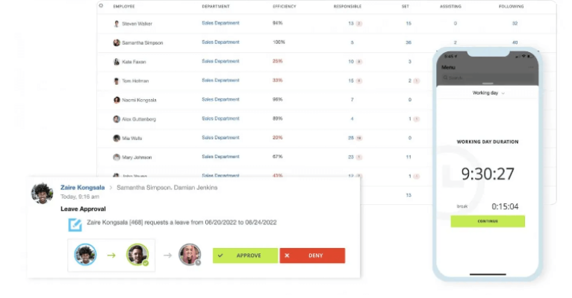Open Steven Walker's Sales Department link
The image size is (572, 298).
click(220, 23)
